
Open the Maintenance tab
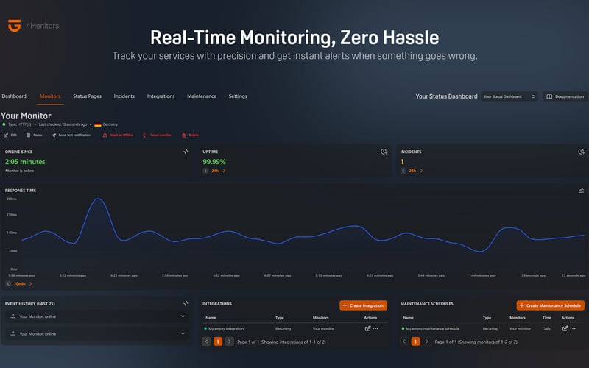tap(202, 96)
